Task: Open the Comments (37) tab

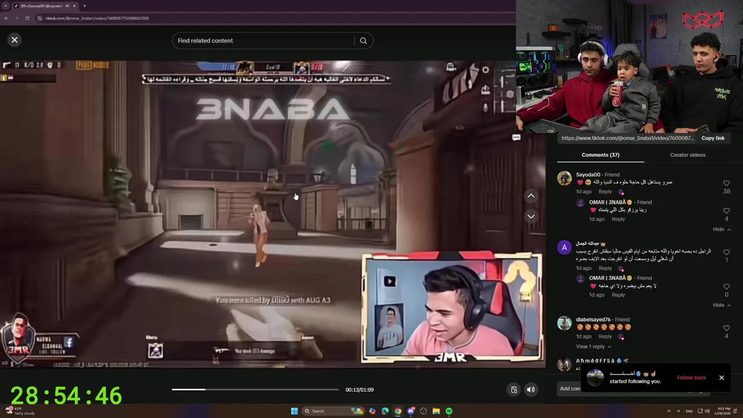Action: tap(600, 155)
